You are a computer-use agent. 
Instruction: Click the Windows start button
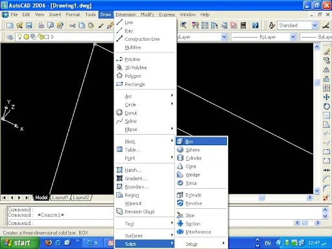point(20,243)
